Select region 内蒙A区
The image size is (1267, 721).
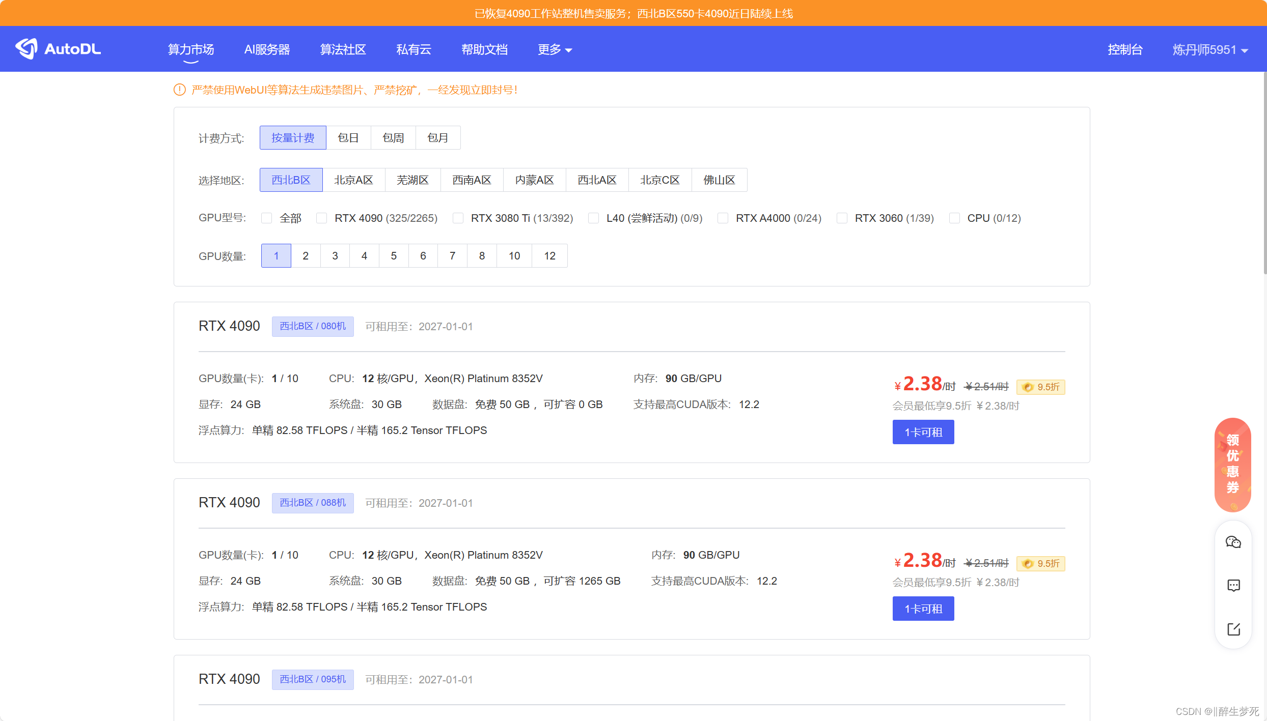click(534, 180)
